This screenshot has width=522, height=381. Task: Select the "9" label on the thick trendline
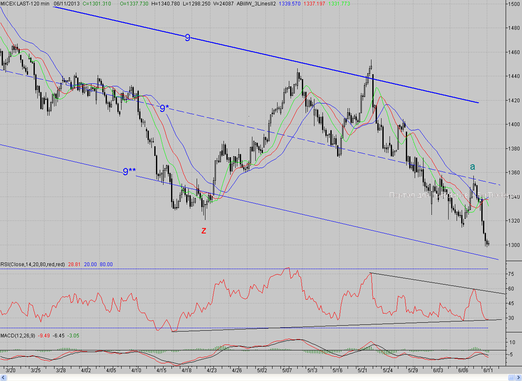point(187,38)
